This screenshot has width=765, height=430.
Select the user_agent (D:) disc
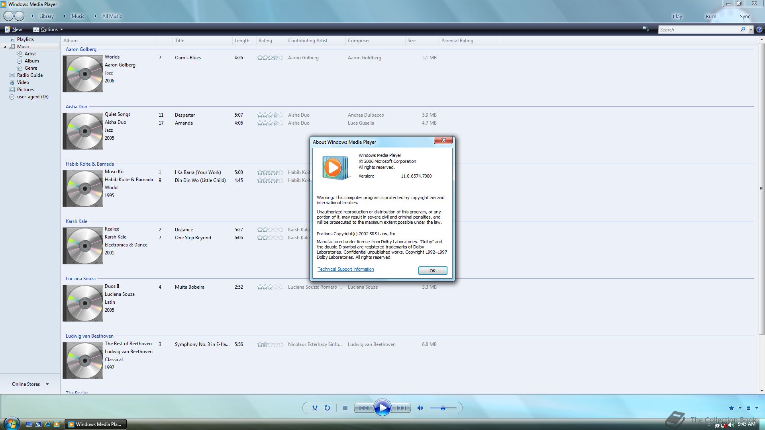(x=32, y=97)
